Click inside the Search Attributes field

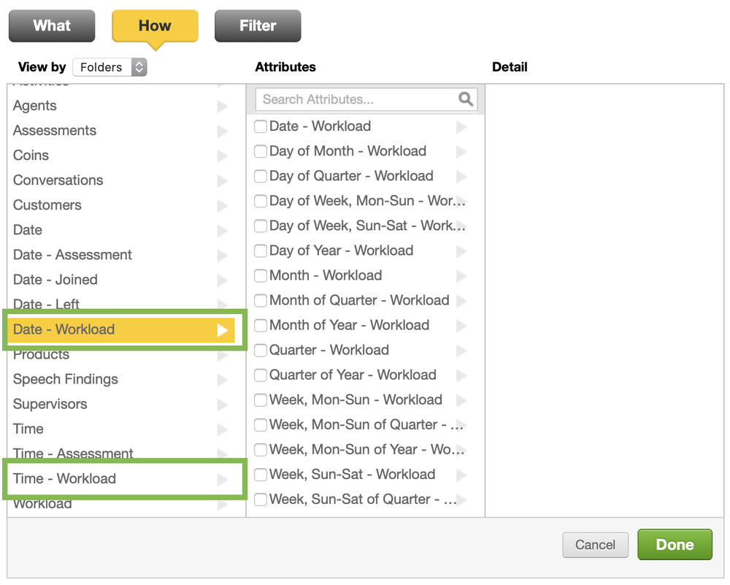point(350,99)
